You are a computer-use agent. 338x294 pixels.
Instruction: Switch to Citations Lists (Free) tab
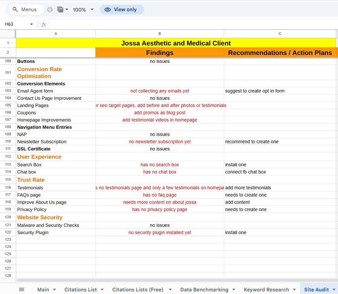[138, 289]
